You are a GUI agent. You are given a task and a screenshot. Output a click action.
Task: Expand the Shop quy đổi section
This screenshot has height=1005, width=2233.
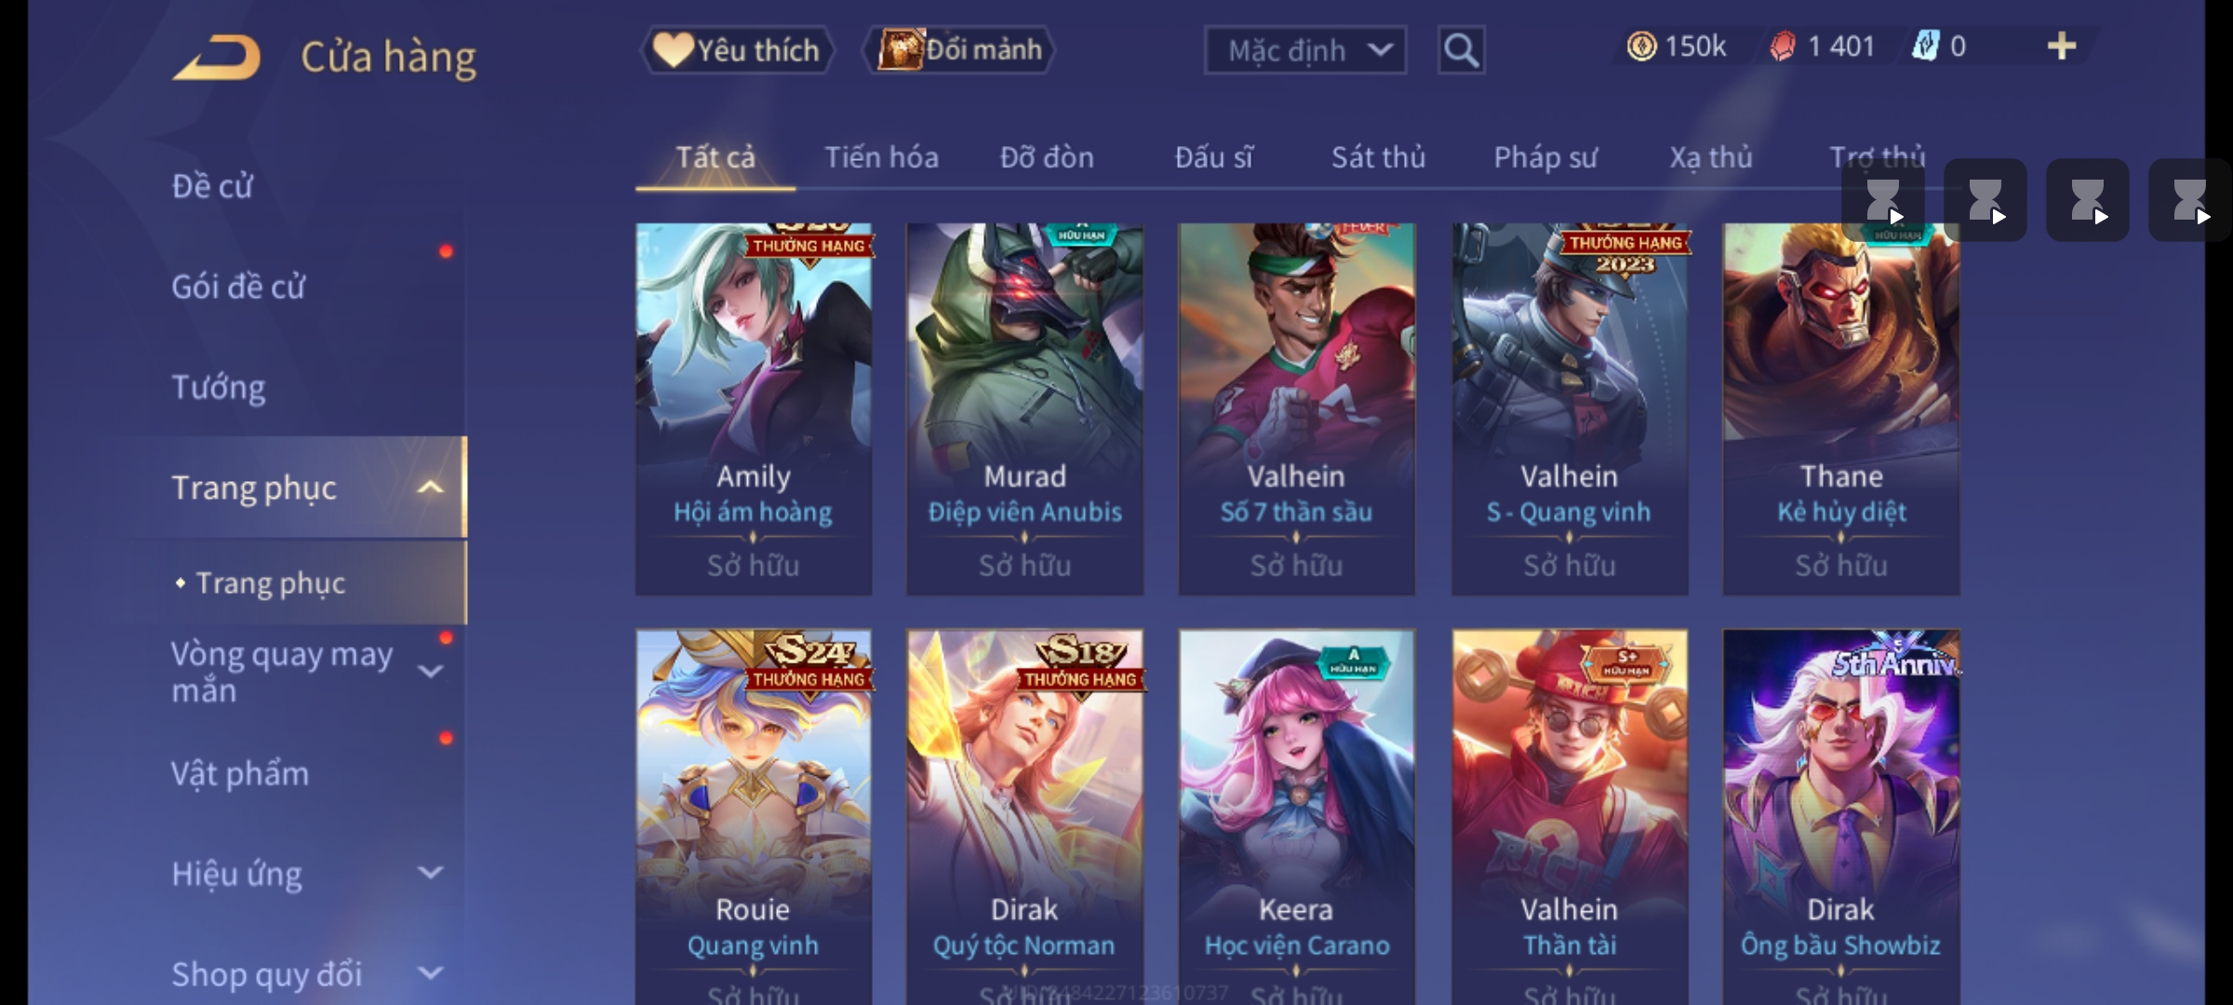coord(430,973)
